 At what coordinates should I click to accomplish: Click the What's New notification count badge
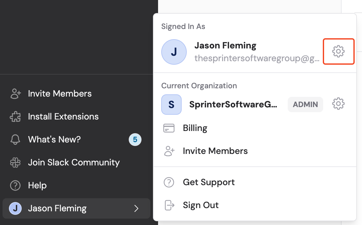point(135,139)
